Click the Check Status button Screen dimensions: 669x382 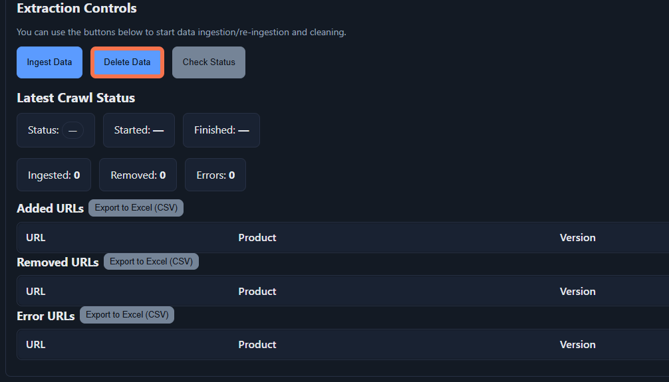click(x=209, y=62)
